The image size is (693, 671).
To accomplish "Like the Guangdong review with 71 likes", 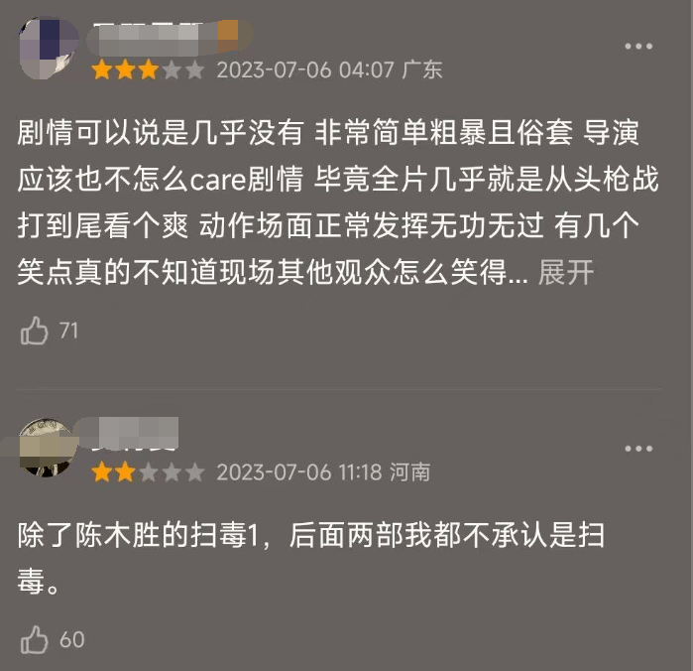I will (34, 331).
